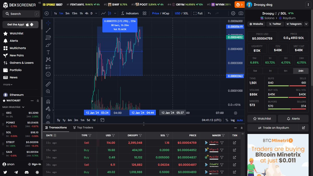
Task: Toggle the log scale
Action: click(233, 120)
